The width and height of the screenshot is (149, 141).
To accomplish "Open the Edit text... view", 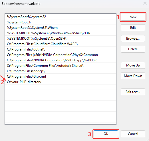I will tap(133, 92).
